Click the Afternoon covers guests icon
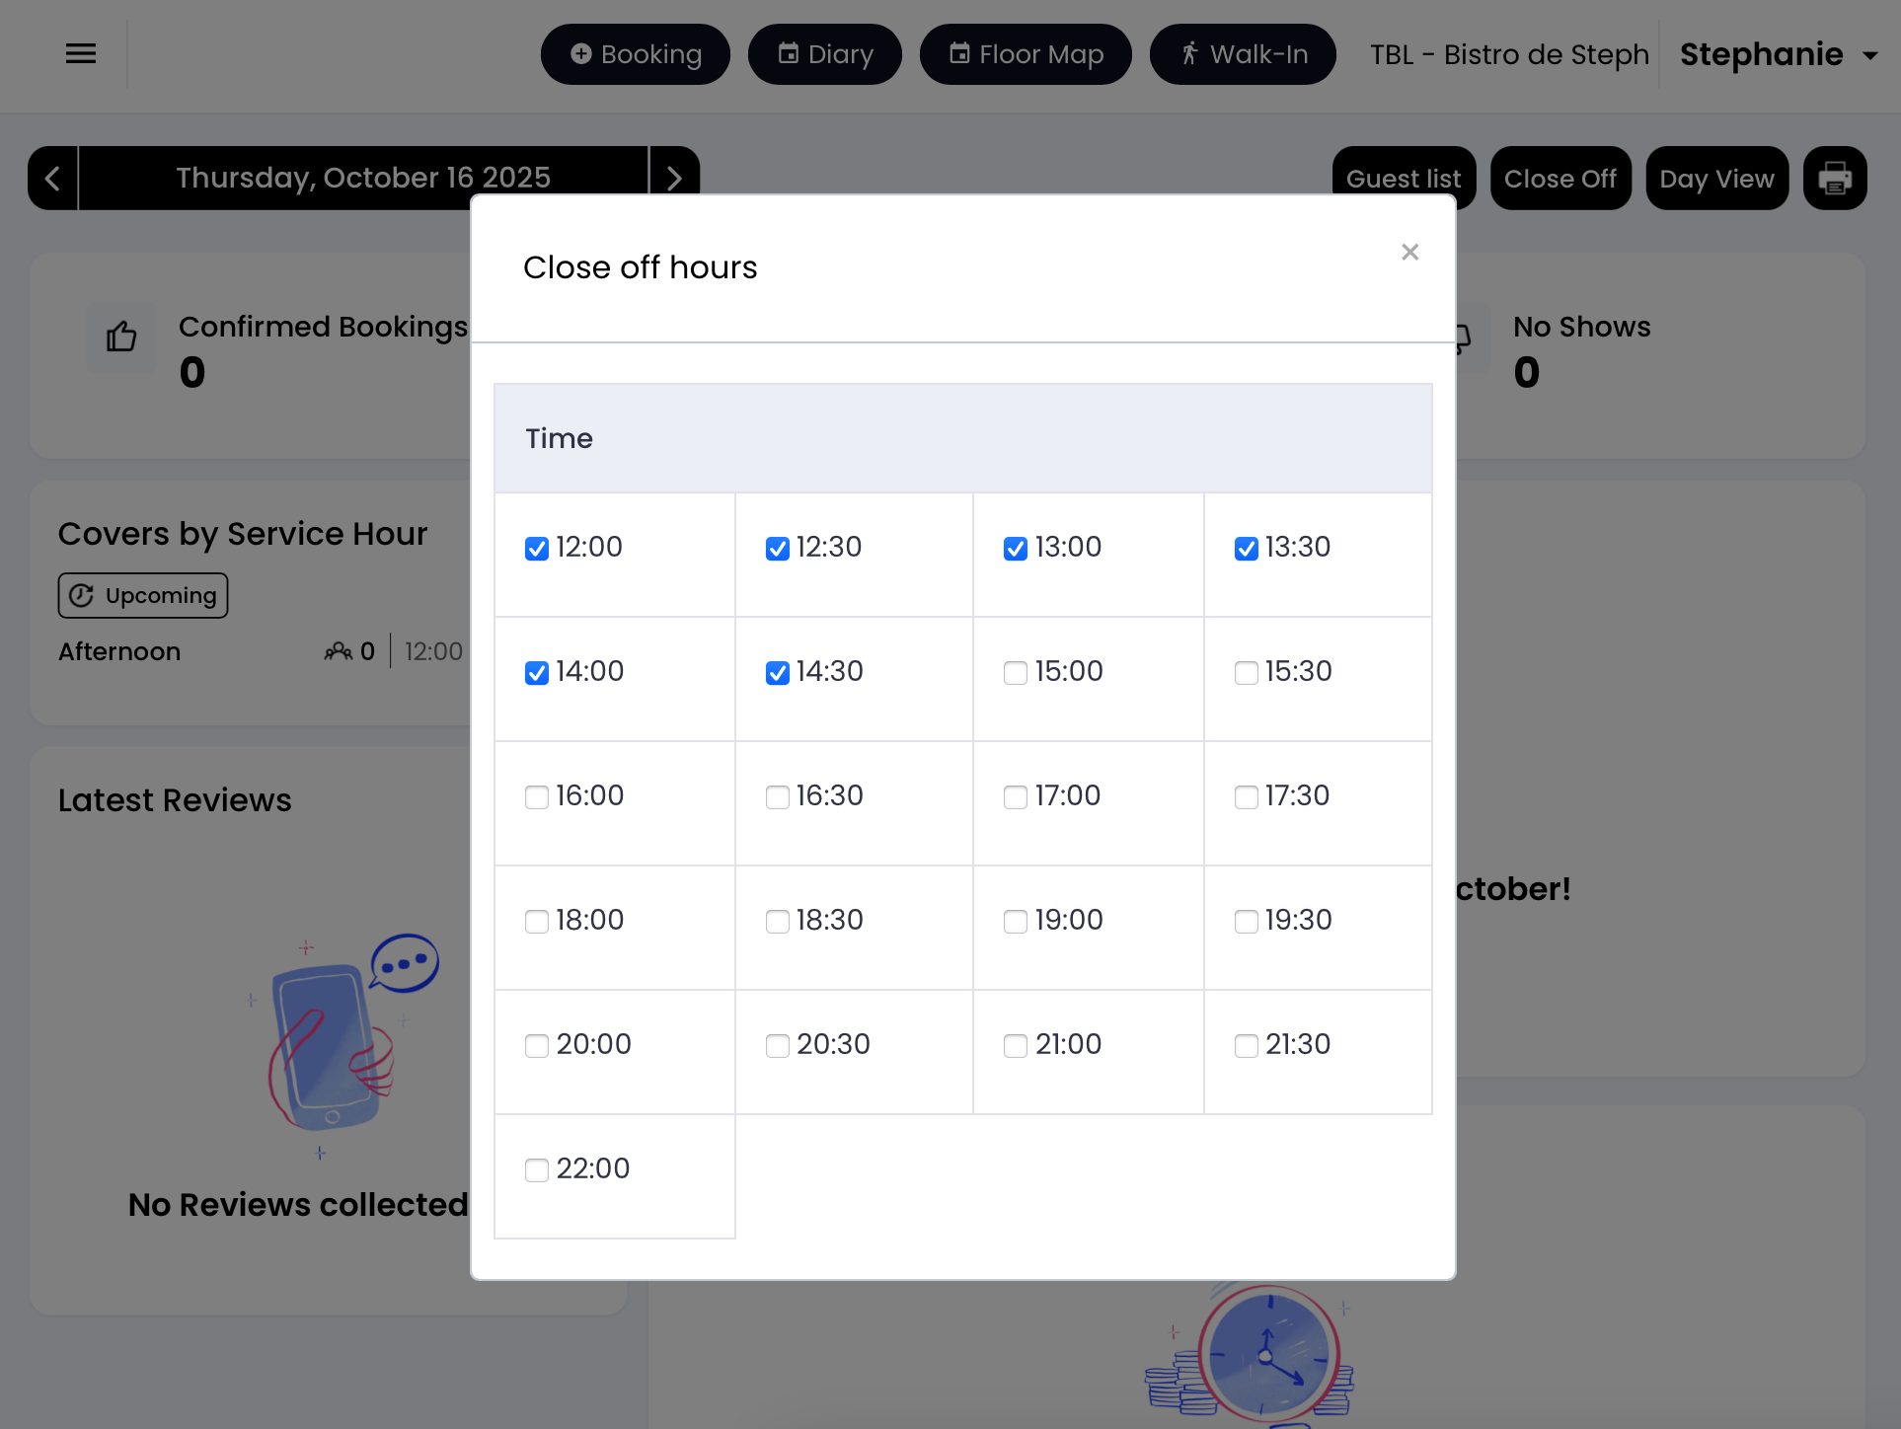The image size is (1901, 1429). [x=338, y=651]
